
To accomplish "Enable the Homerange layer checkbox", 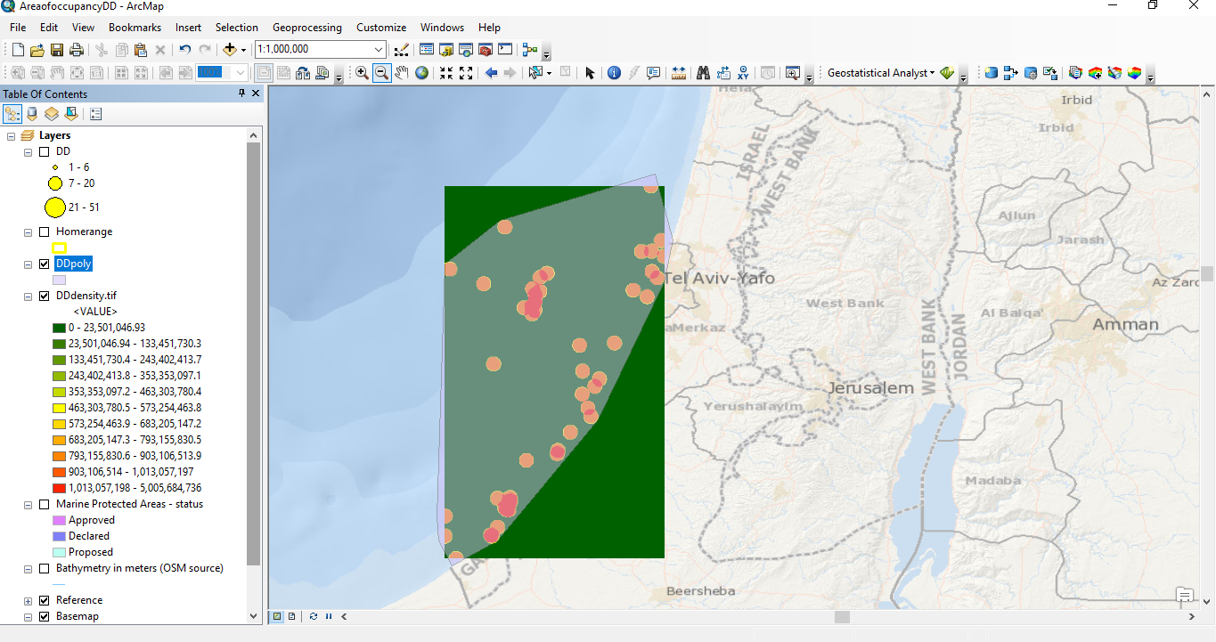I will [x=45, y=232].
